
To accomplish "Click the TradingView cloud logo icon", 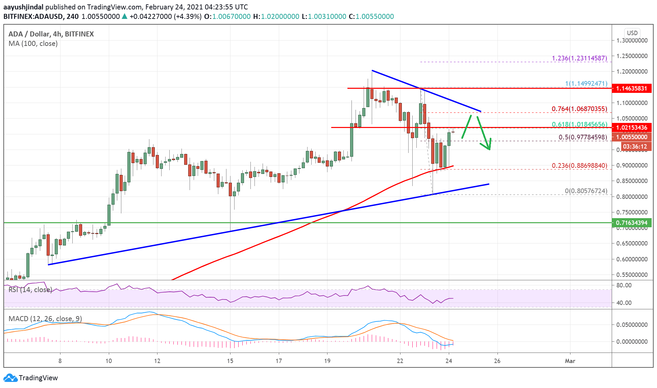I will pos(10,378).
